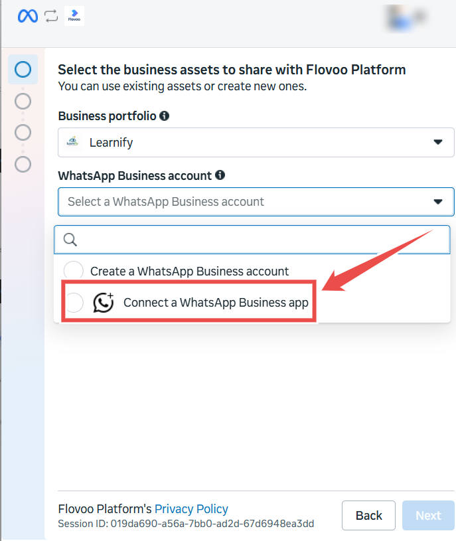This screenshot has height=541, width=456.
Task: Click info icon beside WhatsApp Business account label
Action: pyautogui.click(x=220, y=175)
